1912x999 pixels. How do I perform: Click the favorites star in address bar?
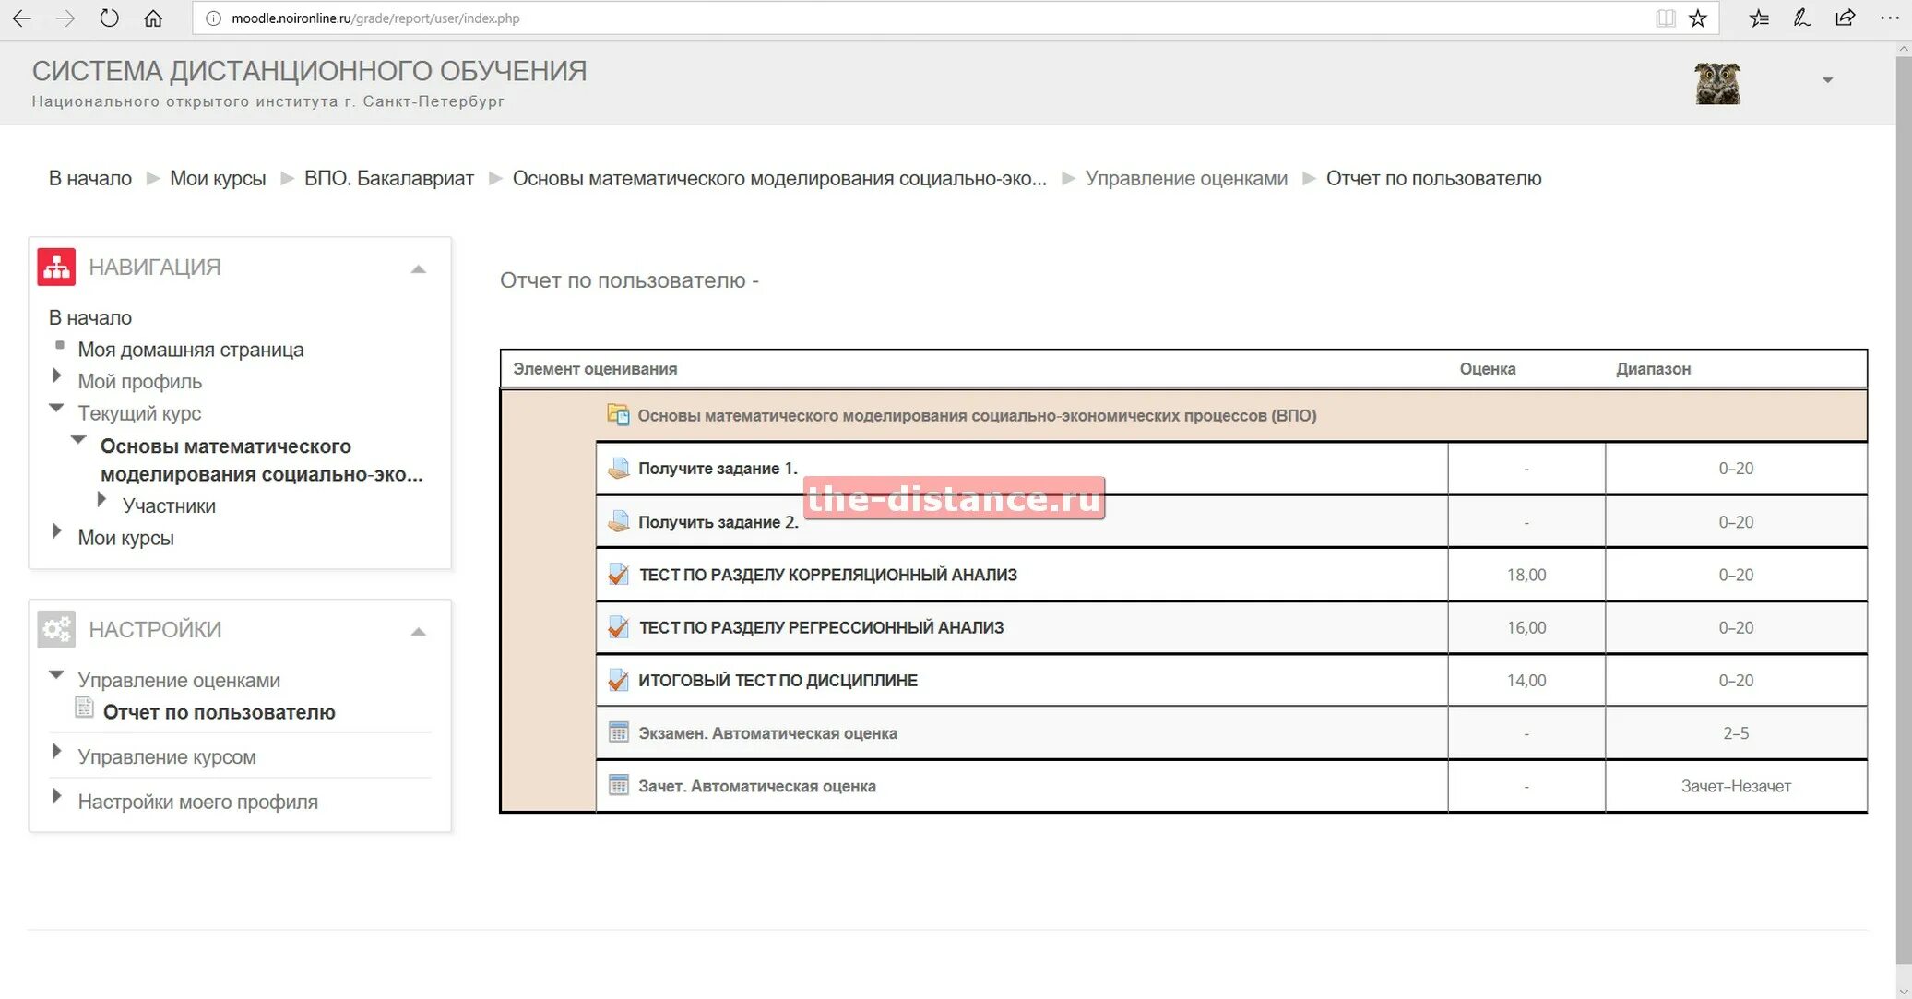pyautogui.click(x=1697, y=18)
